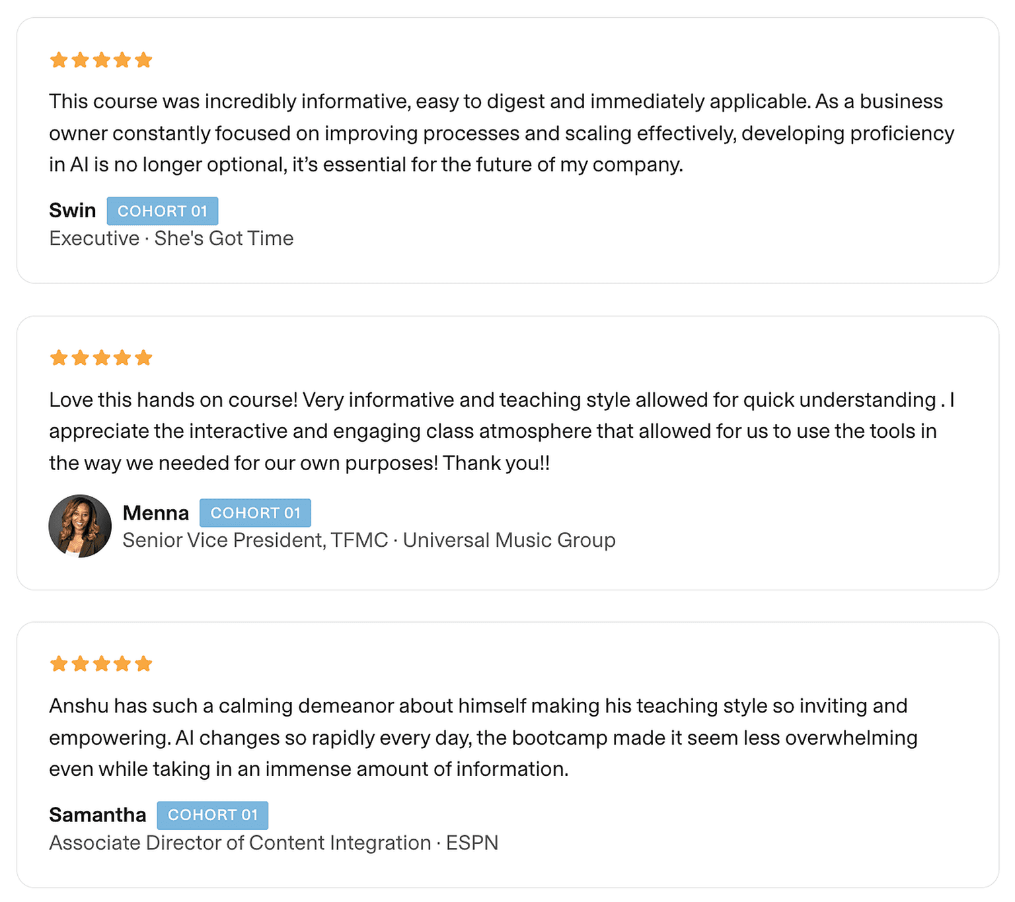Click the review text beginning "Anshu has such"
Screen dimensions: 1015x902
point(482,738)
